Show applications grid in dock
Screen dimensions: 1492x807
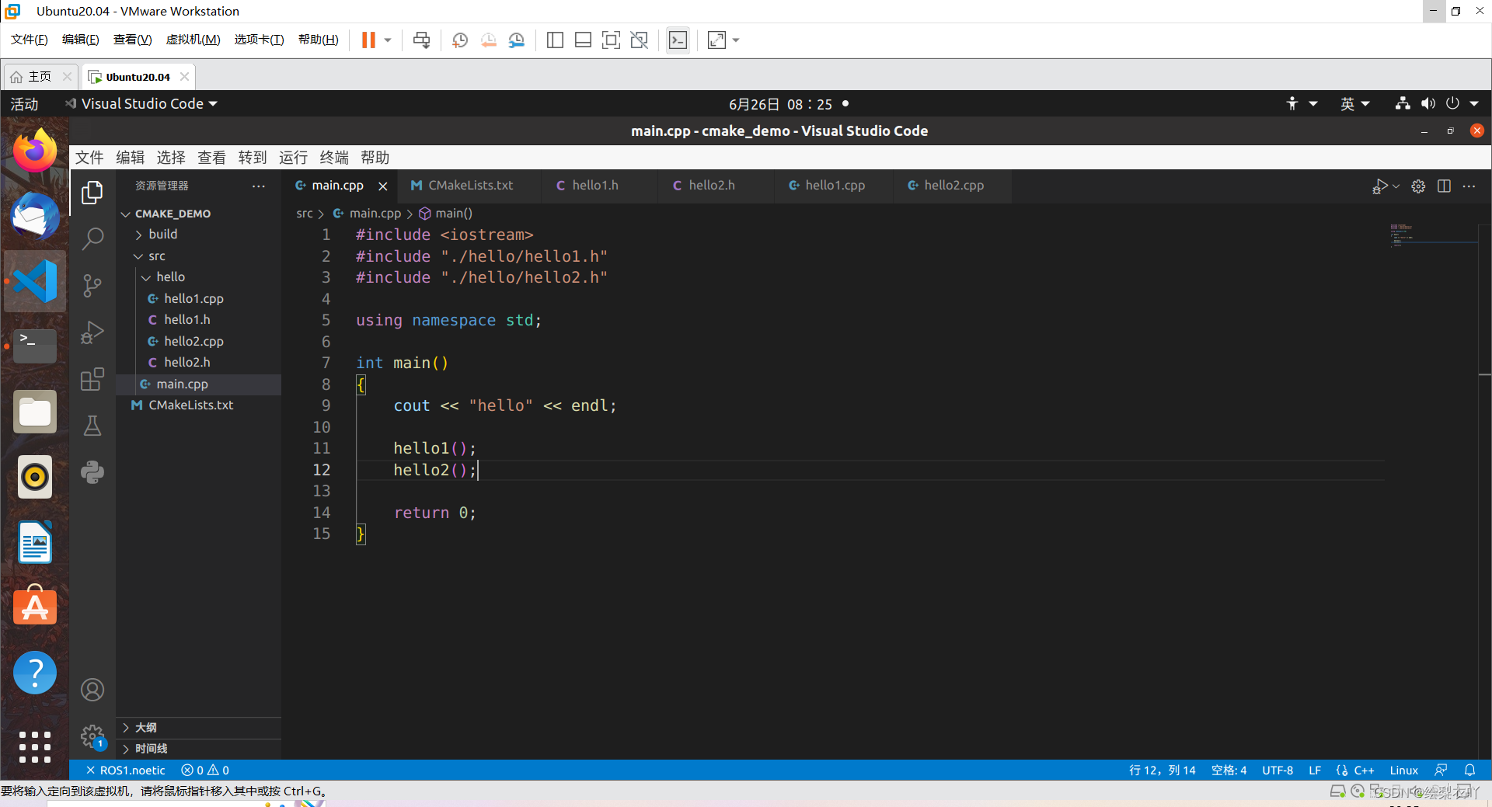(35, 747)
